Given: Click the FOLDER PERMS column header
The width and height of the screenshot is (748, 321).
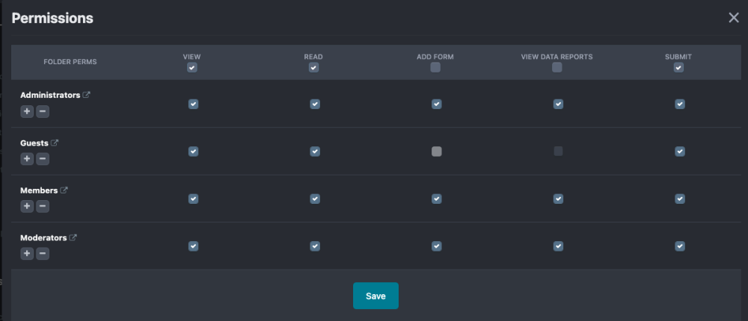Looking at the screenshot, I should coord(70,62).
